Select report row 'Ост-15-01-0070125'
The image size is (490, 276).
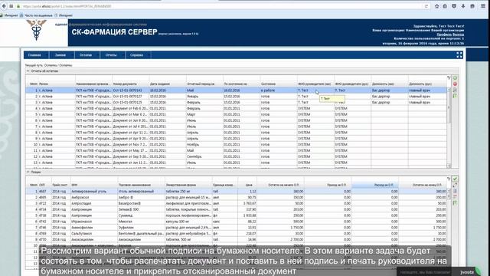coord(237,102)
